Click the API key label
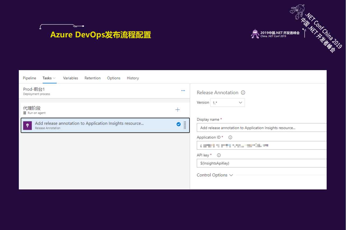 tap(203, 155)
